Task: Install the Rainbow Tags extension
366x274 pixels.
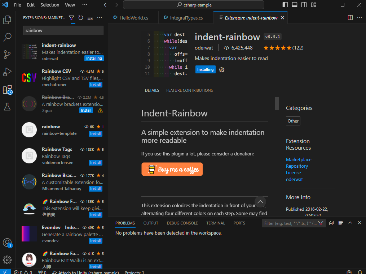Action: (96, 163)
